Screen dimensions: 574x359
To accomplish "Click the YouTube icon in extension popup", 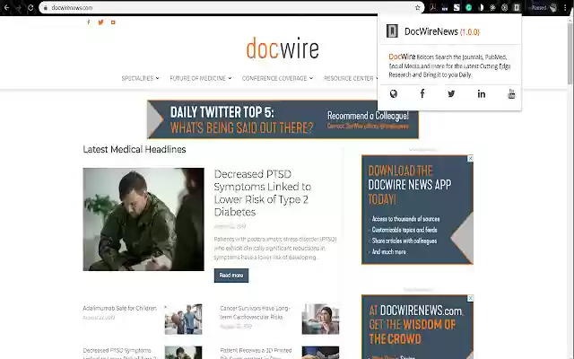I will pyautogui.click(x=511, y=93).
